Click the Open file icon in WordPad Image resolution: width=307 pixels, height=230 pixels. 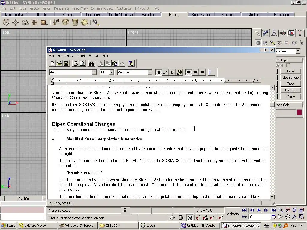click(59, 63)
